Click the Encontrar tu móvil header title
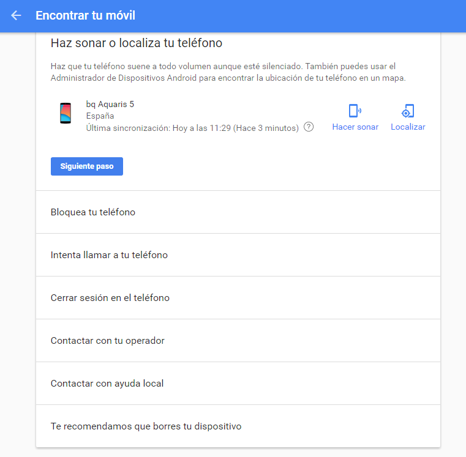 (x=86, y=15)
